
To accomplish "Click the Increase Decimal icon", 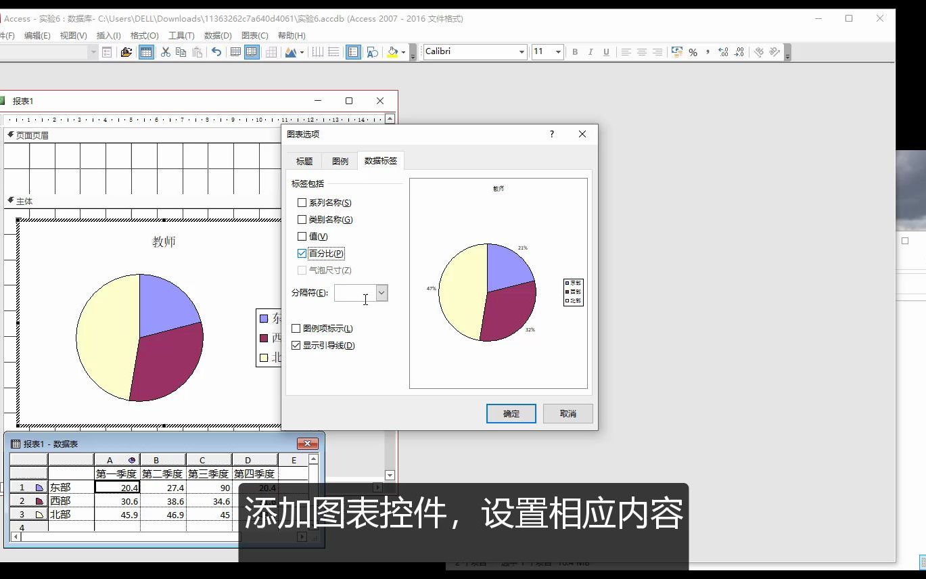I will point(724,52).
